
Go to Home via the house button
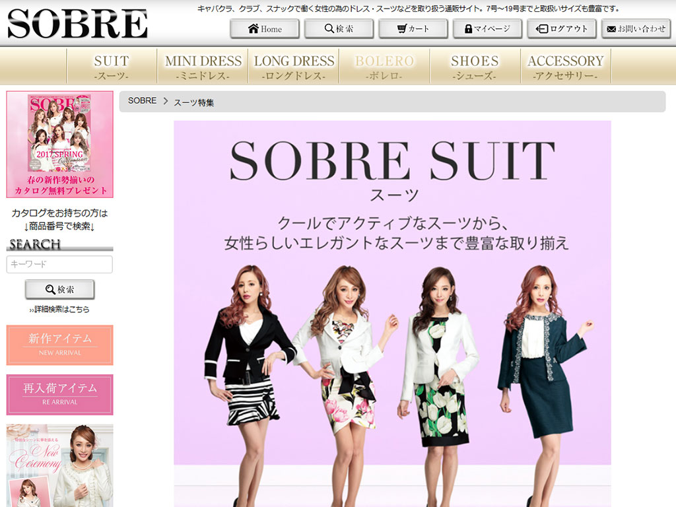click(265, 29)
